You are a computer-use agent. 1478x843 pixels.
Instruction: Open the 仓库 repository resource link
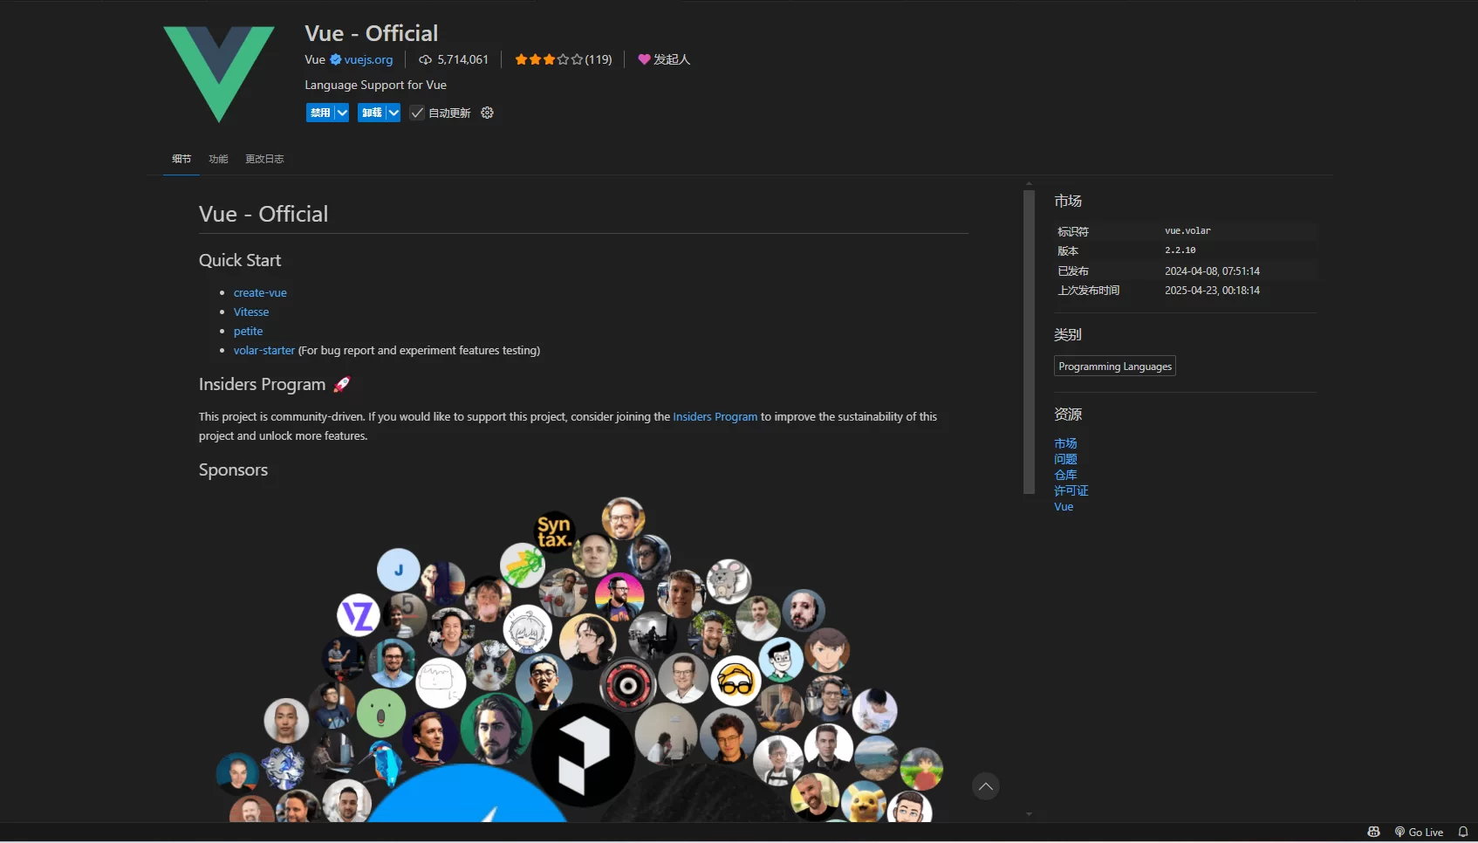pyautogui.click(x=1065, y=475)
